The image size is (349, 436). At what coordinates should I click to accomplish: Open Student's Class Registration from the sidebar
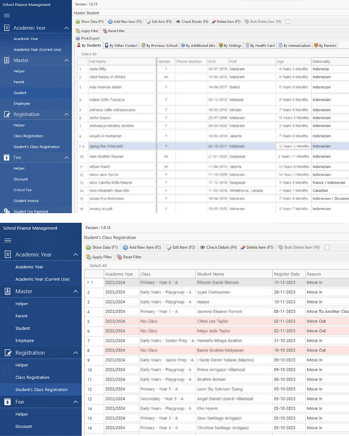tap(37, 147)
